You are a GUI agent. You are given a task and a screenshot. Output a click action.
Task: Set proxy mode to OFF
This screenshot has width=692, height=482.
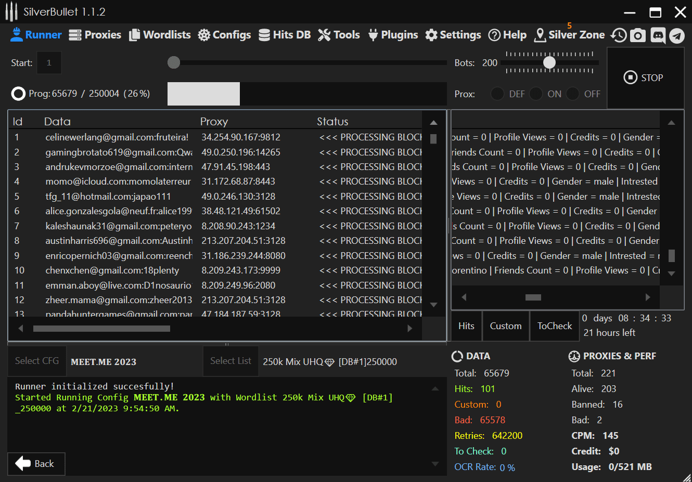tap(573, 94)
